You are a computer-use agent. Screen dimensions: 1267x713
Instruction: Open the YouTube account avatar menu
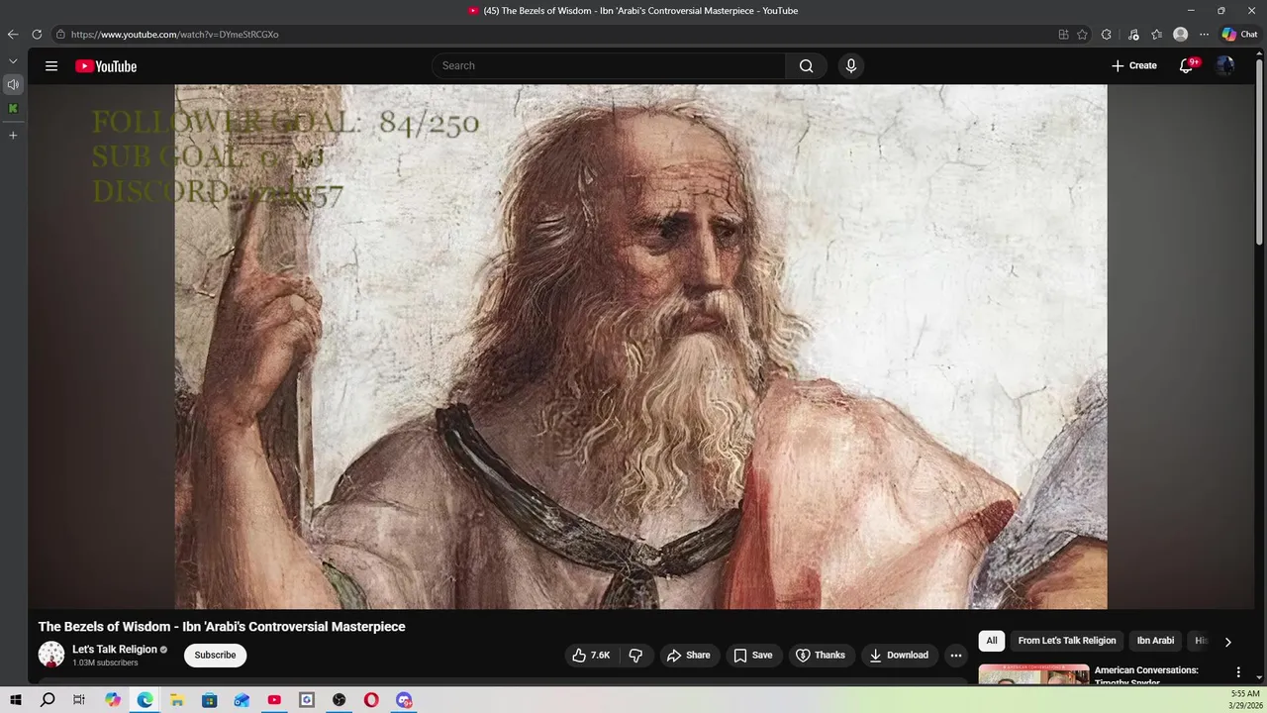coord(1225,66)
